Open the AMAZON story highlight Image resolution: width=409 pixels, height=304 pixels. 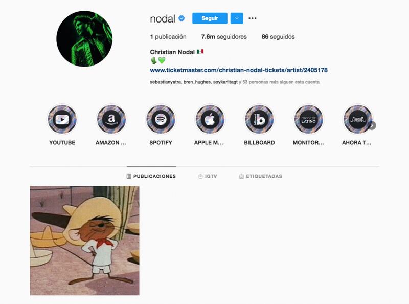[111, 120]
